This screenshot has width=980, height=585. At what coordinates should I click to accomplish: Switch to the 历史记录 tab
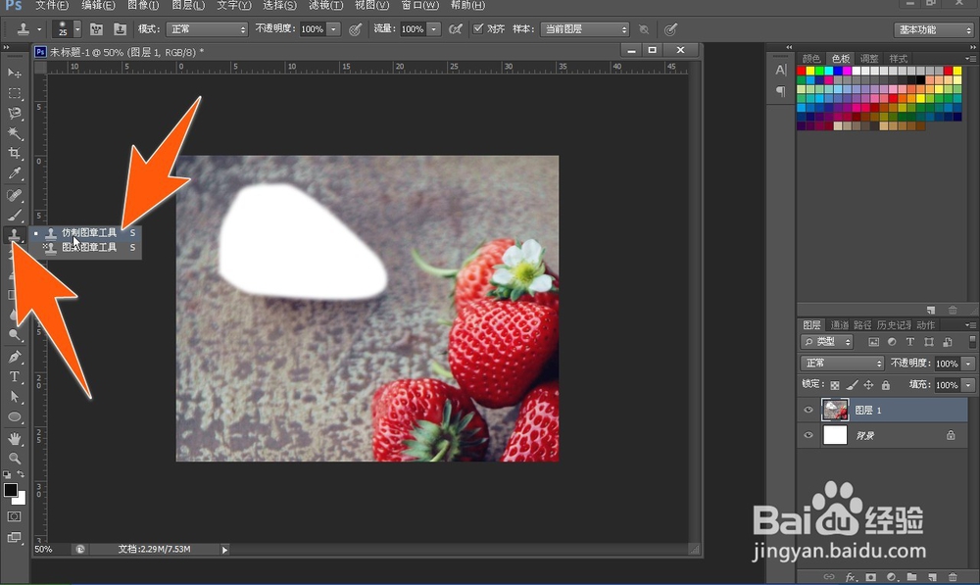(894, 325)
